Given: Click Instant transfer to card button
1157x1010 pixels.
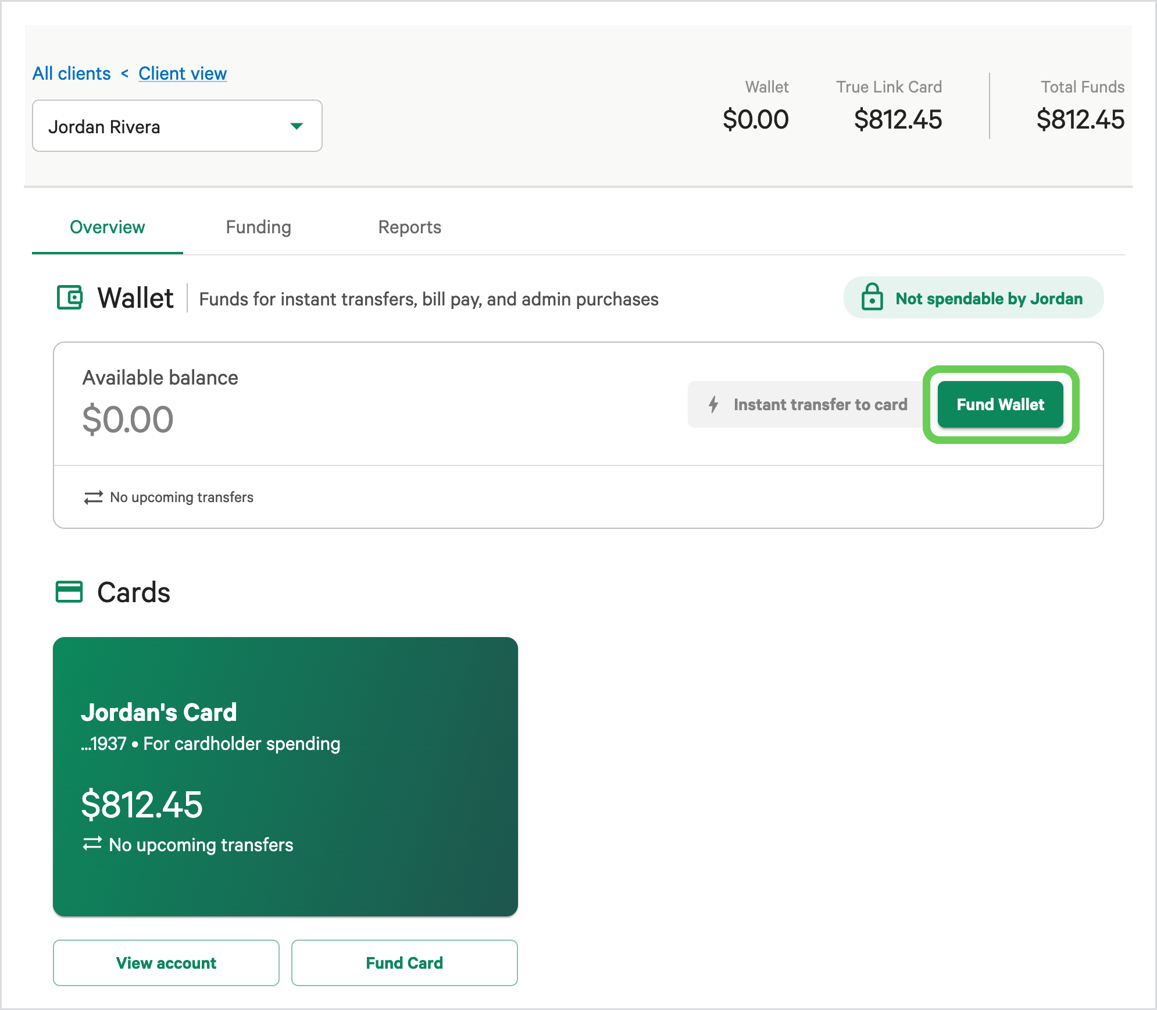Looking at the screenshot, I should pyautogui.click(x=808, y=404).
